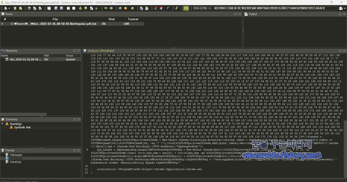Select the doc_2026-03-26 item in Hierarchy
This screenshot has width=347, height=182.
tap(26, 59)
